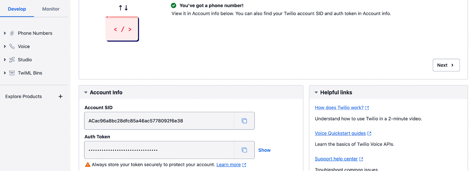Copy the Auth Token value
Viewport: 473px width, 171px height.
(x=244, y=150)
